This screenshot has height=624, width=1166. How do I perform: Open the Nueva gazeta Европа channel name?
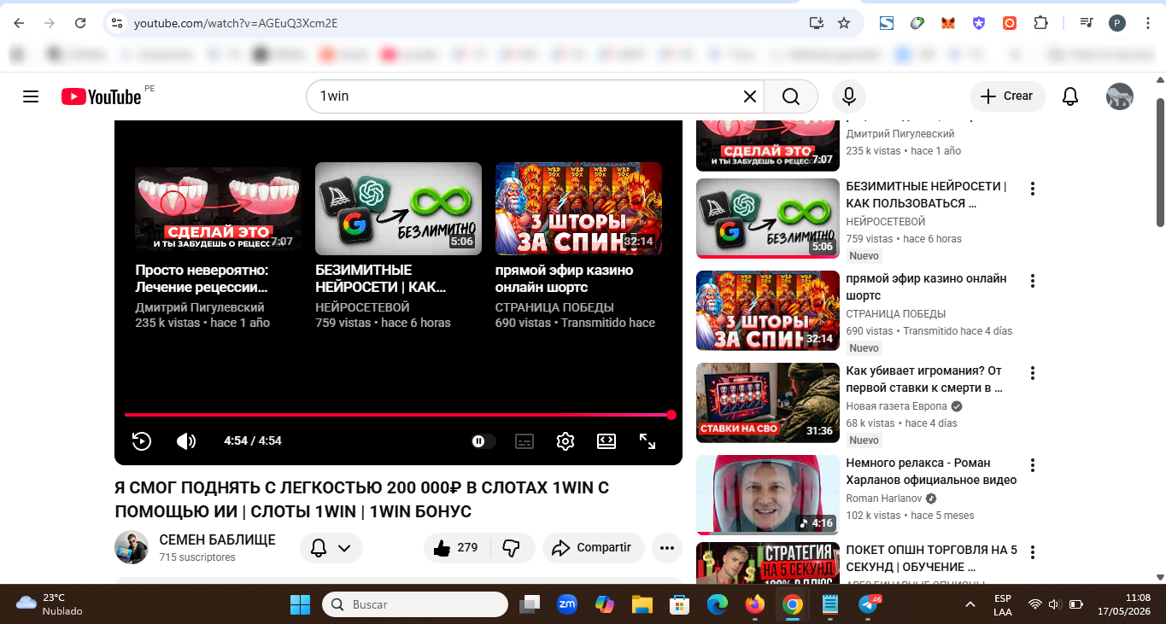coord(896,406)
